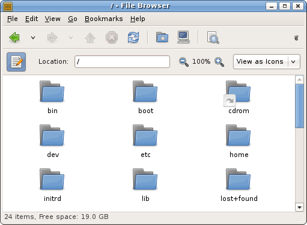The height and width of the screenshot is (225, 307).
Task: Reload the current folder
Action: tap(133, 37)
